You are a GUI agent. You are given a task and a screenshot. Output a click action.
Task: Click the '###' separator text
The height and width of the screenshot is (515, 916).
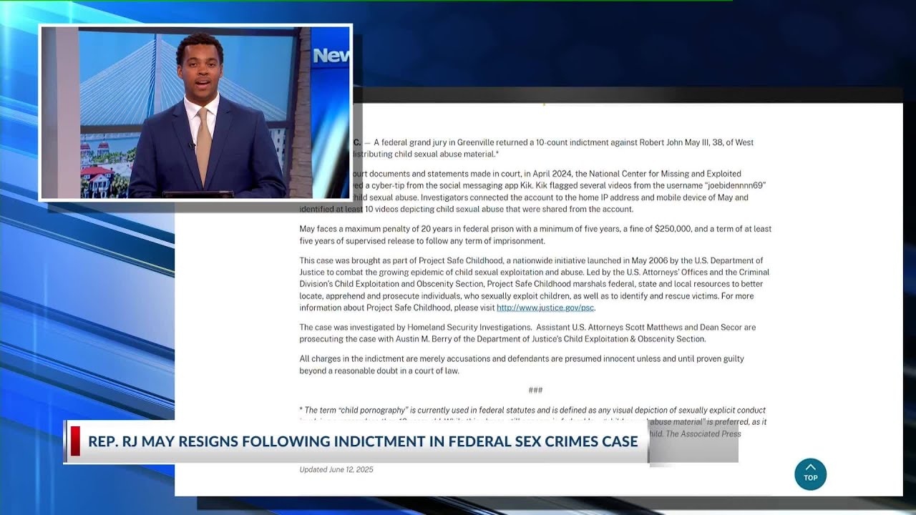pos(535,390)
